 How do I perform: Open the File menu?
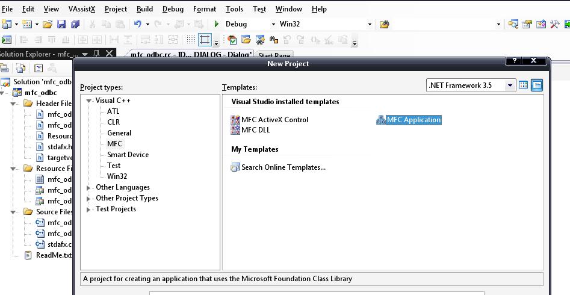tap(7, 9)
